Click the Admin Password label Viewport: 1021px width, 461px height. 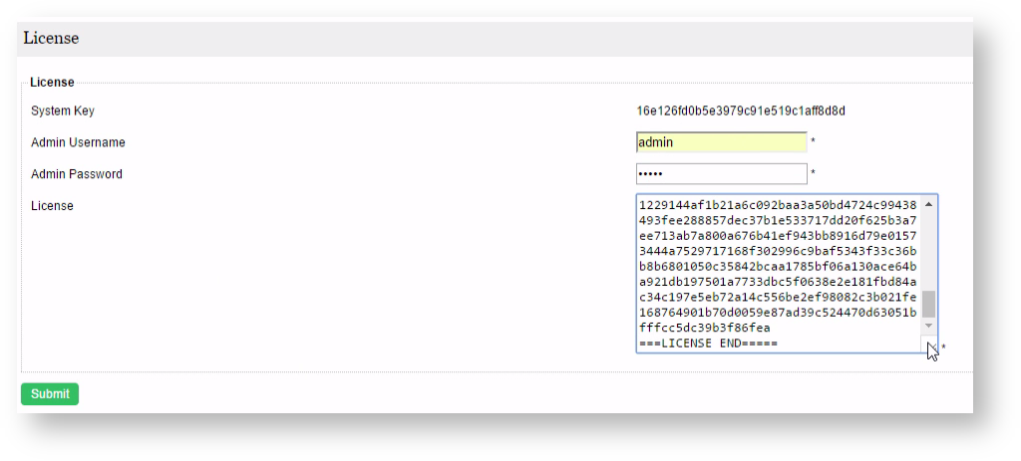coord(77,174)
